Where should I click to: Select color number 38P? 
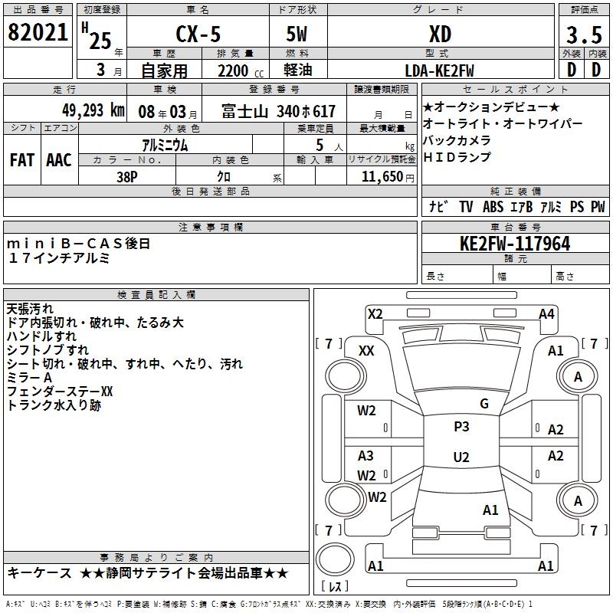[126, 177]
